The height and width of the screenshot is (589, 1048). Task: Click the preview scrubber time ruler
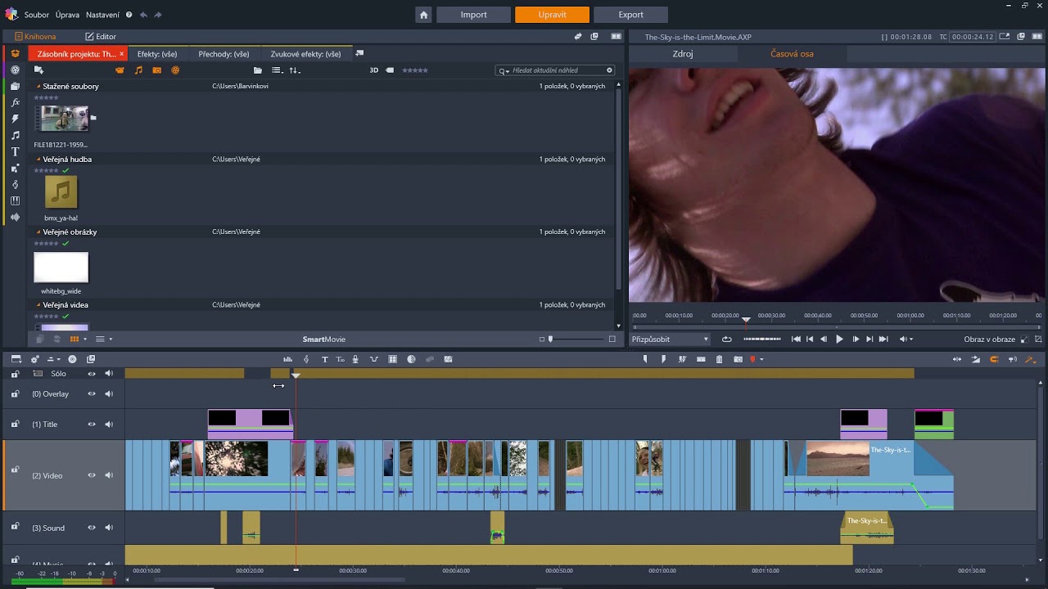(836, 316)
